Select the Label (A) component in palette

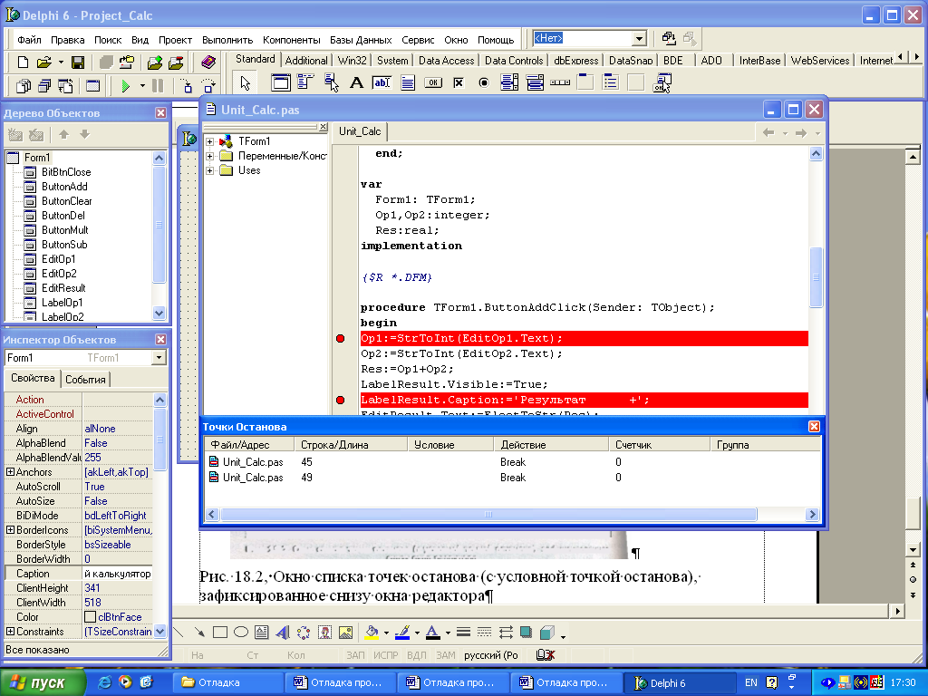pyautogui.click(x=356, y=82)
